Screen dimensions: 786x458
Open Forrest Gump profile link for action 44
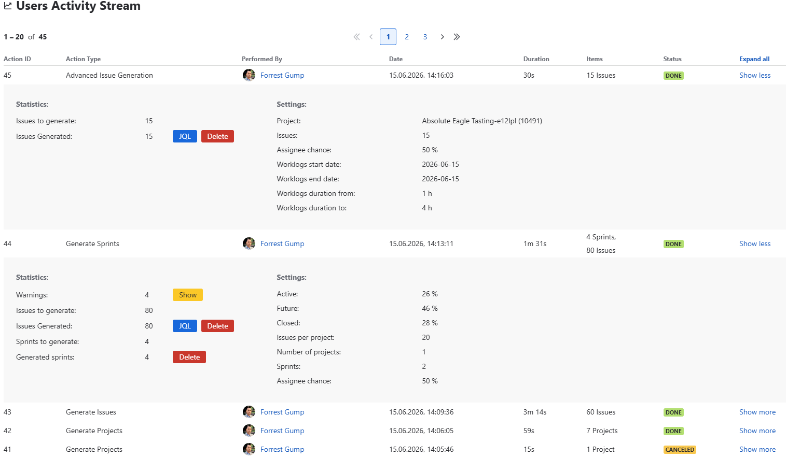tap(282, 244)
